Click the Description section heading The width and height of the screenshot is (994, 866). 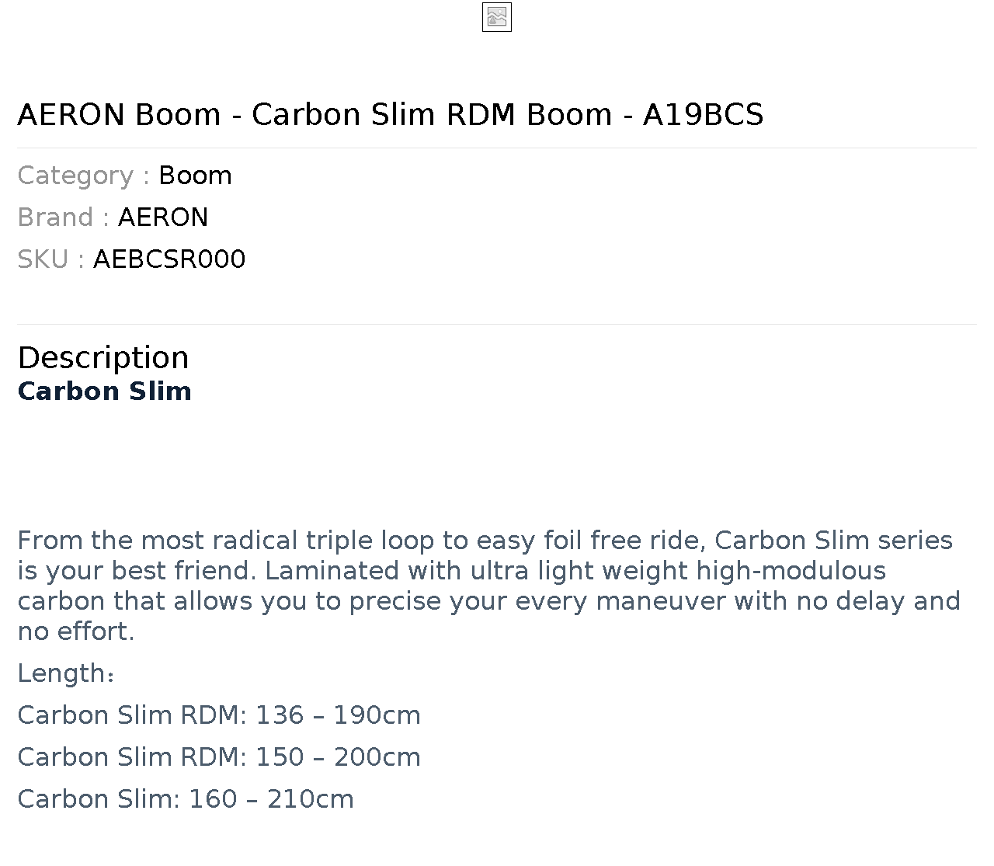click(103, 357)
